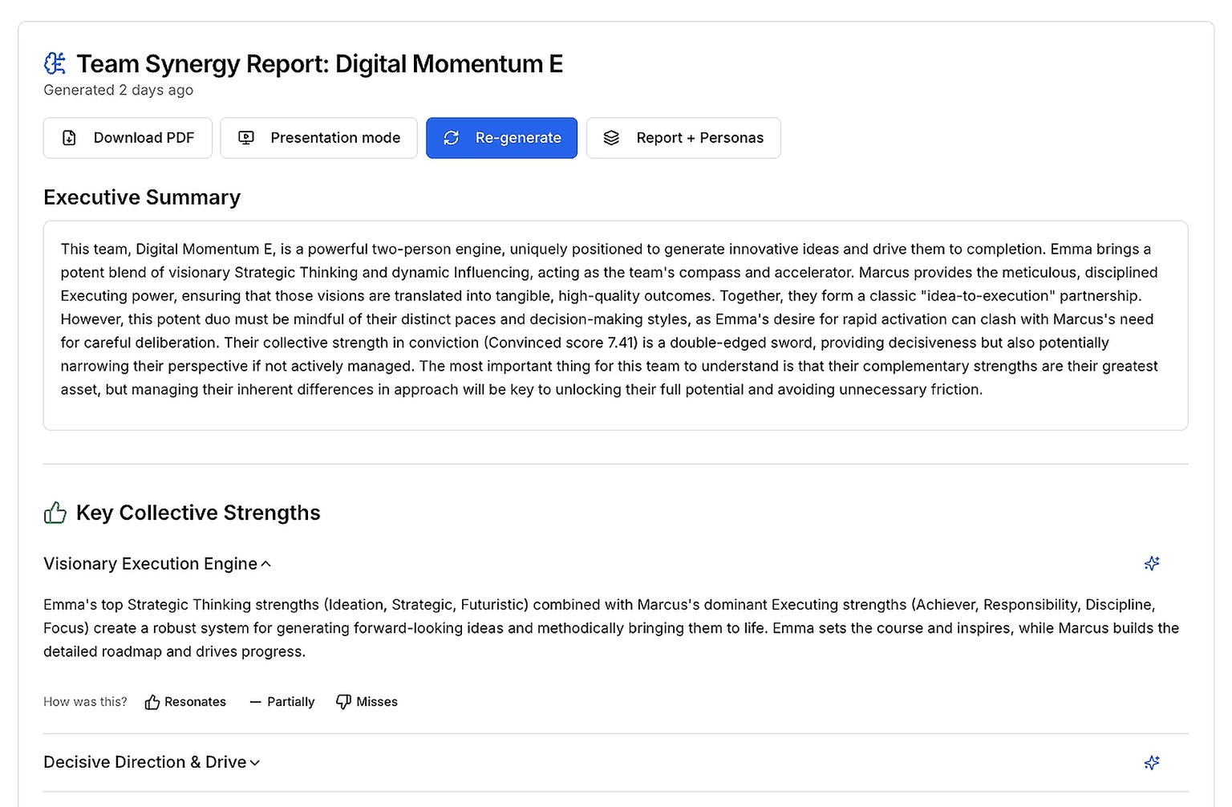Click the 'Generated 2 days ago' timestamp

[x=118, y=90]
